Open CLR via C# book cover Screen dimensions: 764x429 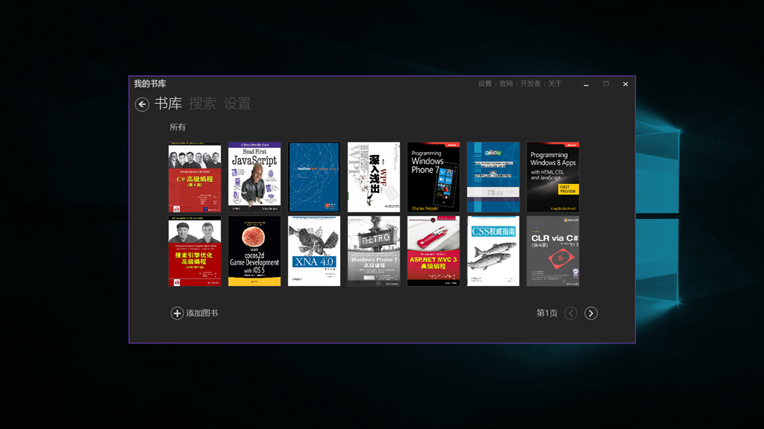[553, 251]
